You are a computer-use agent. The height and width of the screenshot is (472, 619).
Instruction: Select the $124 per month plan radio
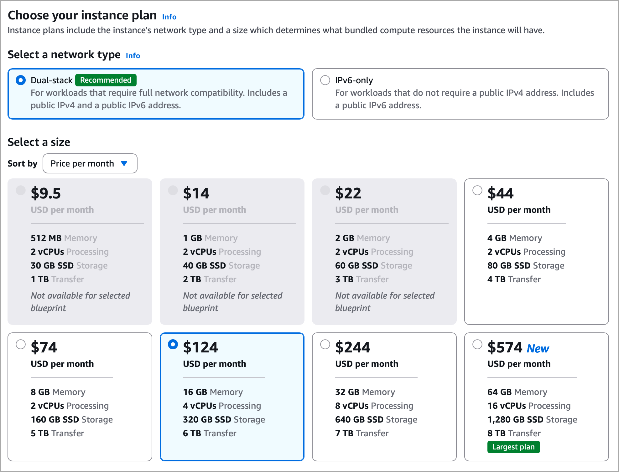tap(173, 344)
